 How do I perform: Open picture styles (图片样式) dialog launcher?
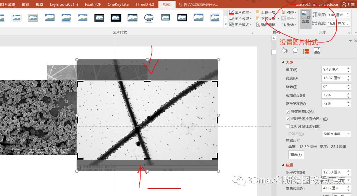252,32
